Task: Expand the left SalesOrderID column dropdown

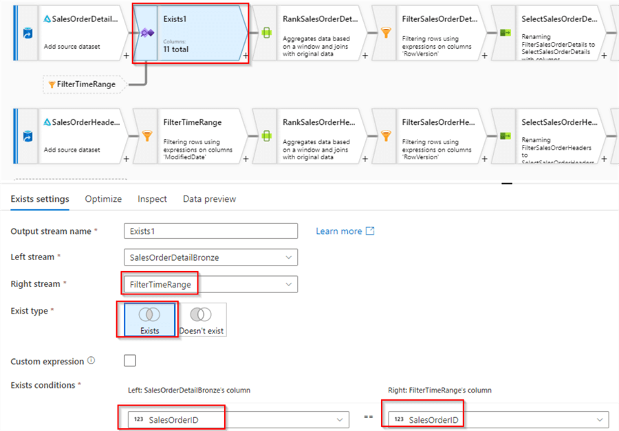Action: [239, 420]
